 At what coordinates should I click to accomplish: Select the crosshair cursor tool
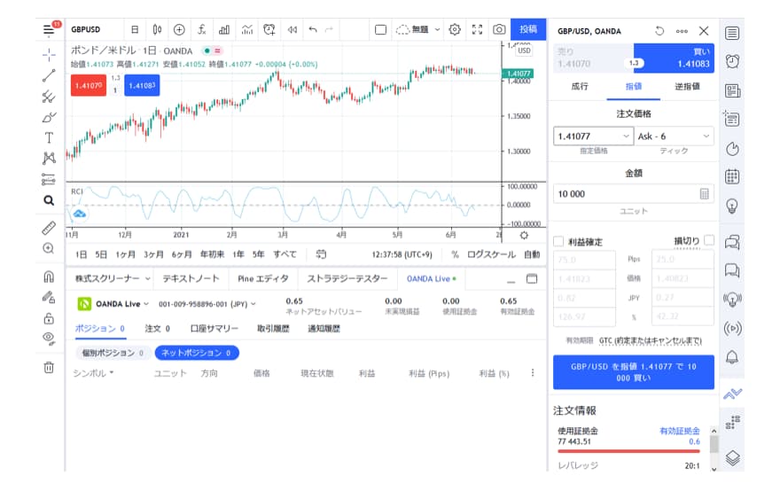click(49, 55)
